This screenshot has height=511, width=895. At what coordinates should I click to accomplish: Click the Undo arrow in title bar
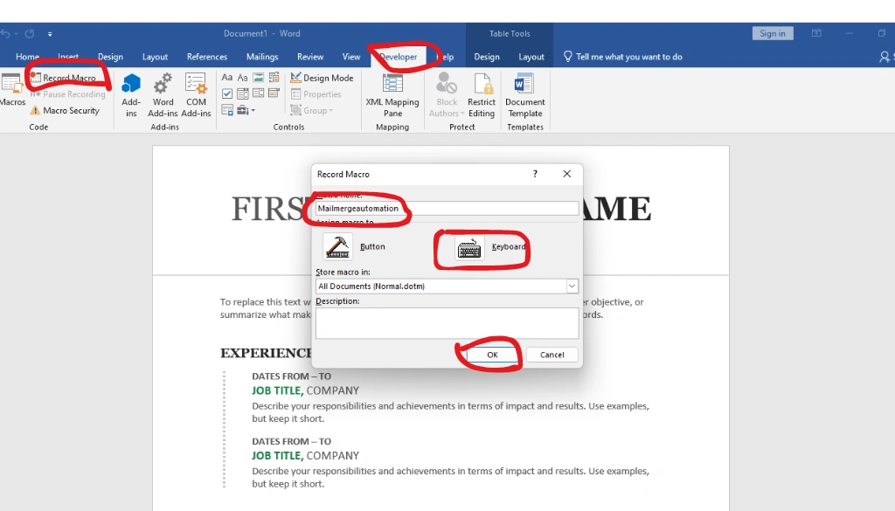(6, 34)
